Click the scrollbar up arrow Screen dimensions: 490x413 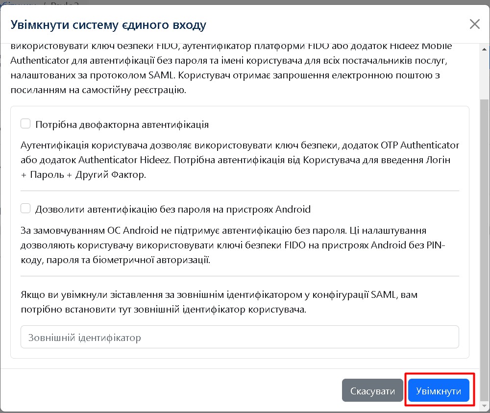(485, 48)
